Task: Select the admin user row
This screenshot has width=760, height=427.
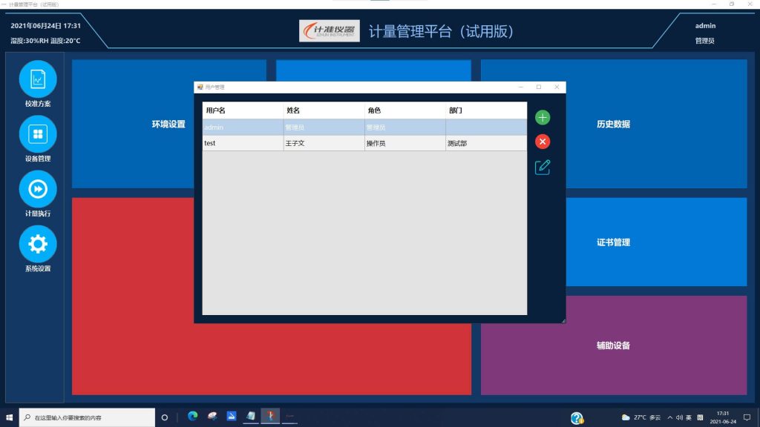Action: click(x=364, y=127)
